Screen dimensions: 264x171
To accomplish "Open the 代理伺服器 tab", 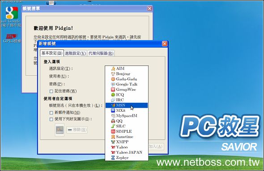I will [101, 53].
